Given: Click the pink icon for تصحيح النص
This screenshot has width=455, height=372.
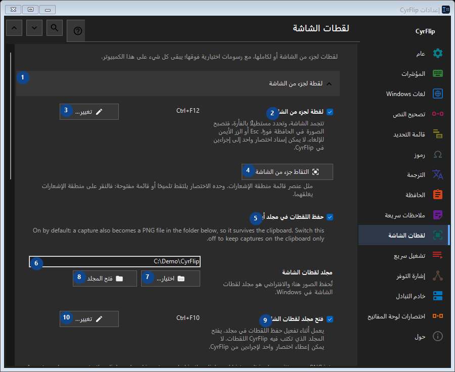Looking at the screenshot, I should 438,114.
